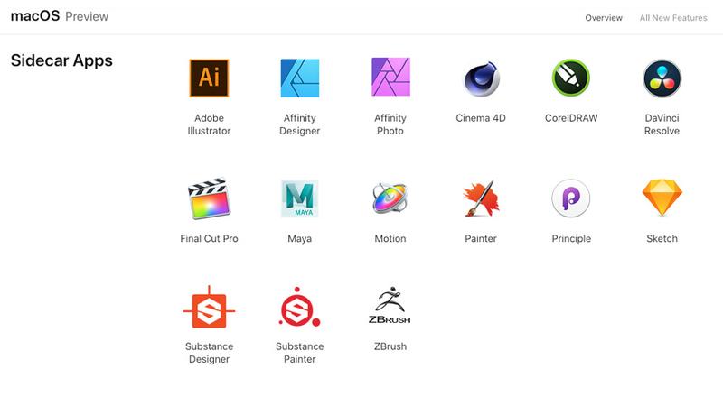
Task: Click the 'Adobe Illustrator' label text
Action: pos(209,125)
